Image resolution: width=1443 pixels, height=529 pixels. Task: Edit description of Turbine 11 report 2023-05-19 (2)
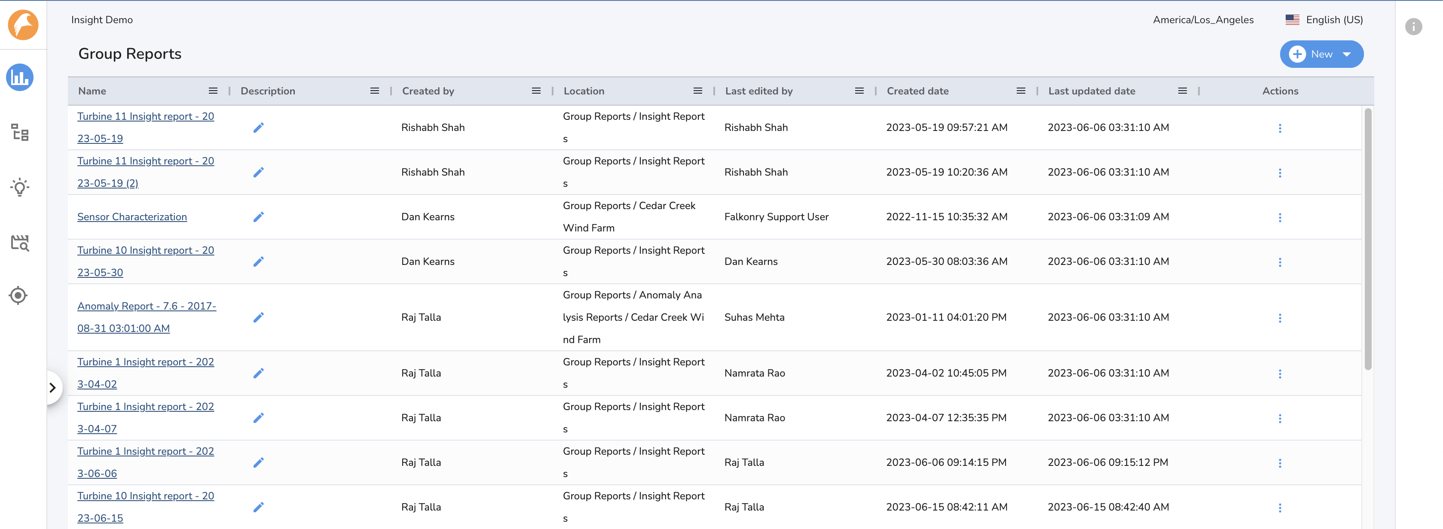(258, 173)
